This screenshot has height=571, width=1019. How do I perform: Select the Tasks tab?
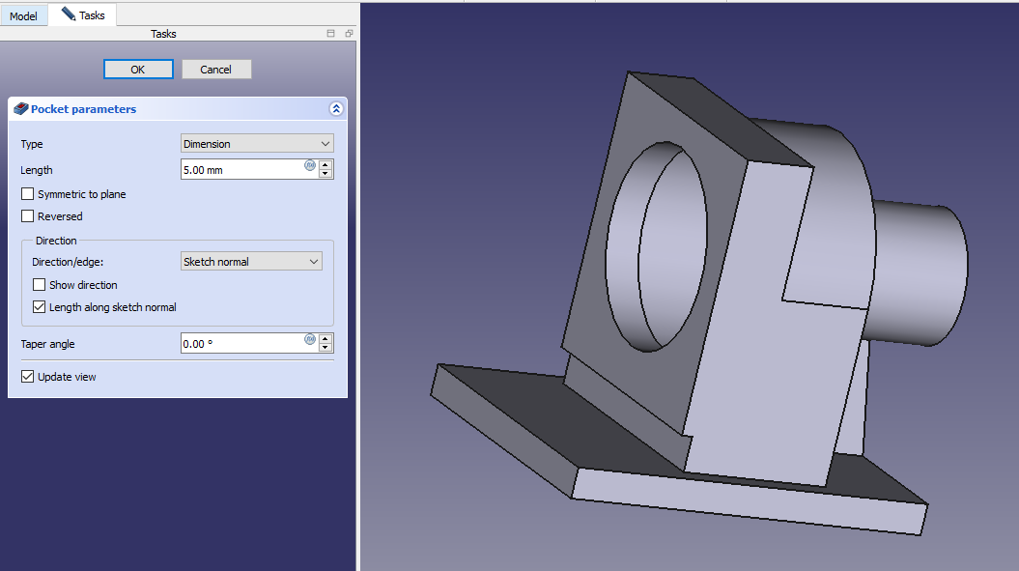(83, 15)
